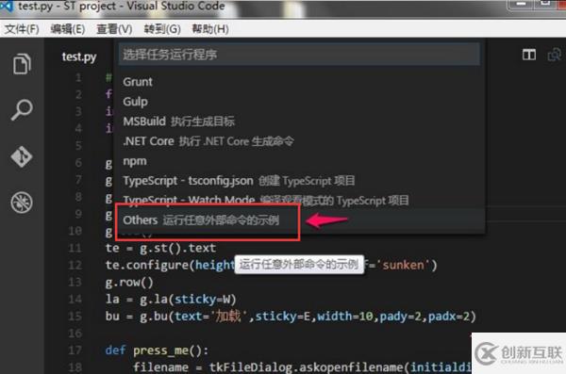
Task: Click the open preview icon at top right
Action: pos(554,55)
